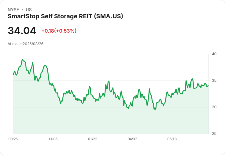Click the US market label
The height and width of the screenshot is (155, 225).
(29, 10)
